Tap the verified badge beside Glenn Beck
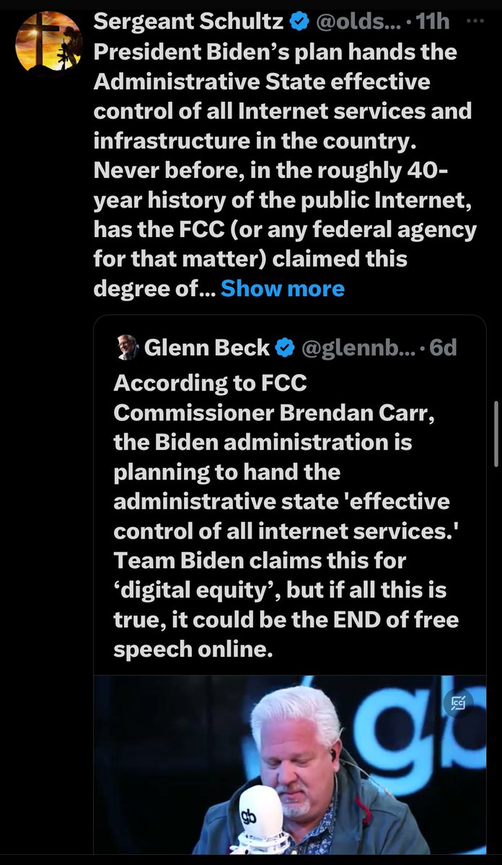502x865 pixels. click(x=285, y=348)
